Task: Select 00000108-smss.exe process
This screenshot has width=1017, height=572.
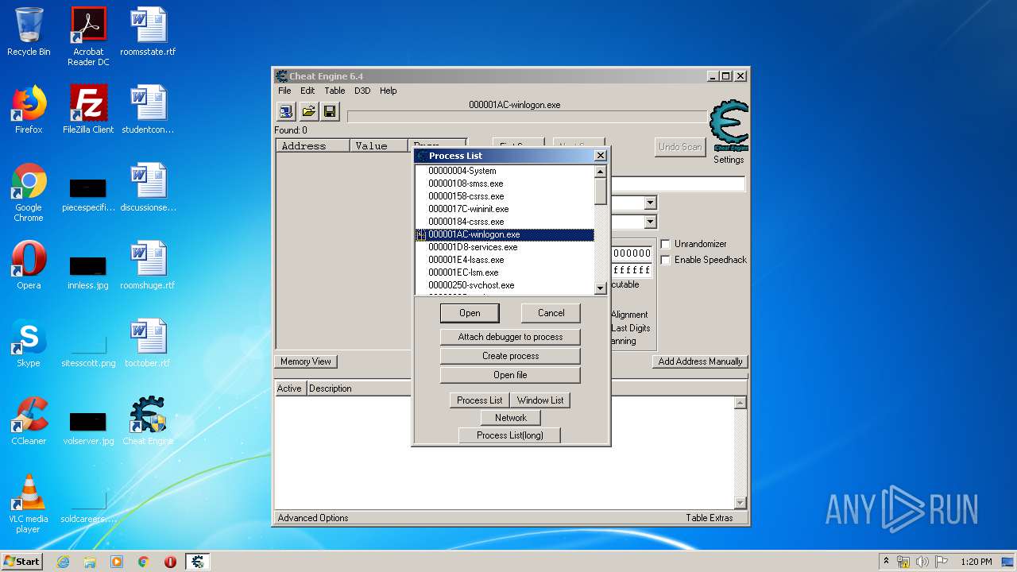Action: [505, 184]
